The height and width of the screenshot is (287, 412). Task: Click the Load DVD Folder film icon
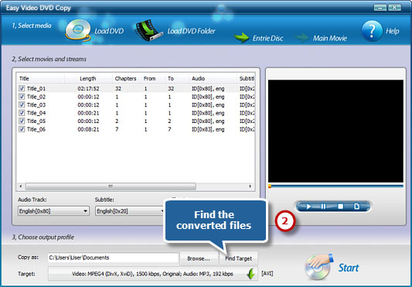[x=148, y=30]
